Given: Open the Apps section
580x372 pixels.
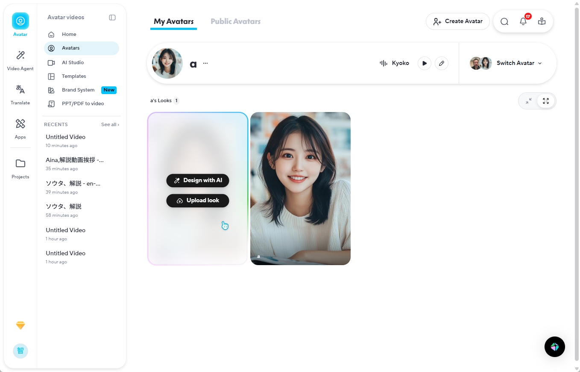Looking at the screenshot, I should pyautogui.click(x=20, y=128).
